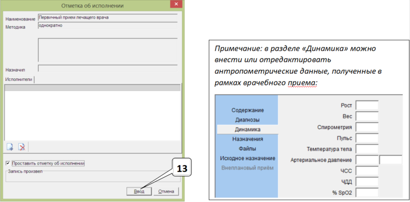Click the add performer icon
Image resolution: width=410 pixels, height=202 pixels.
10,147
